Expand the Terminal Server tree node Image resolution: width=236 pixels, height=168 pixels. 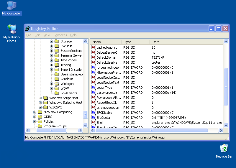click(52, 55)
